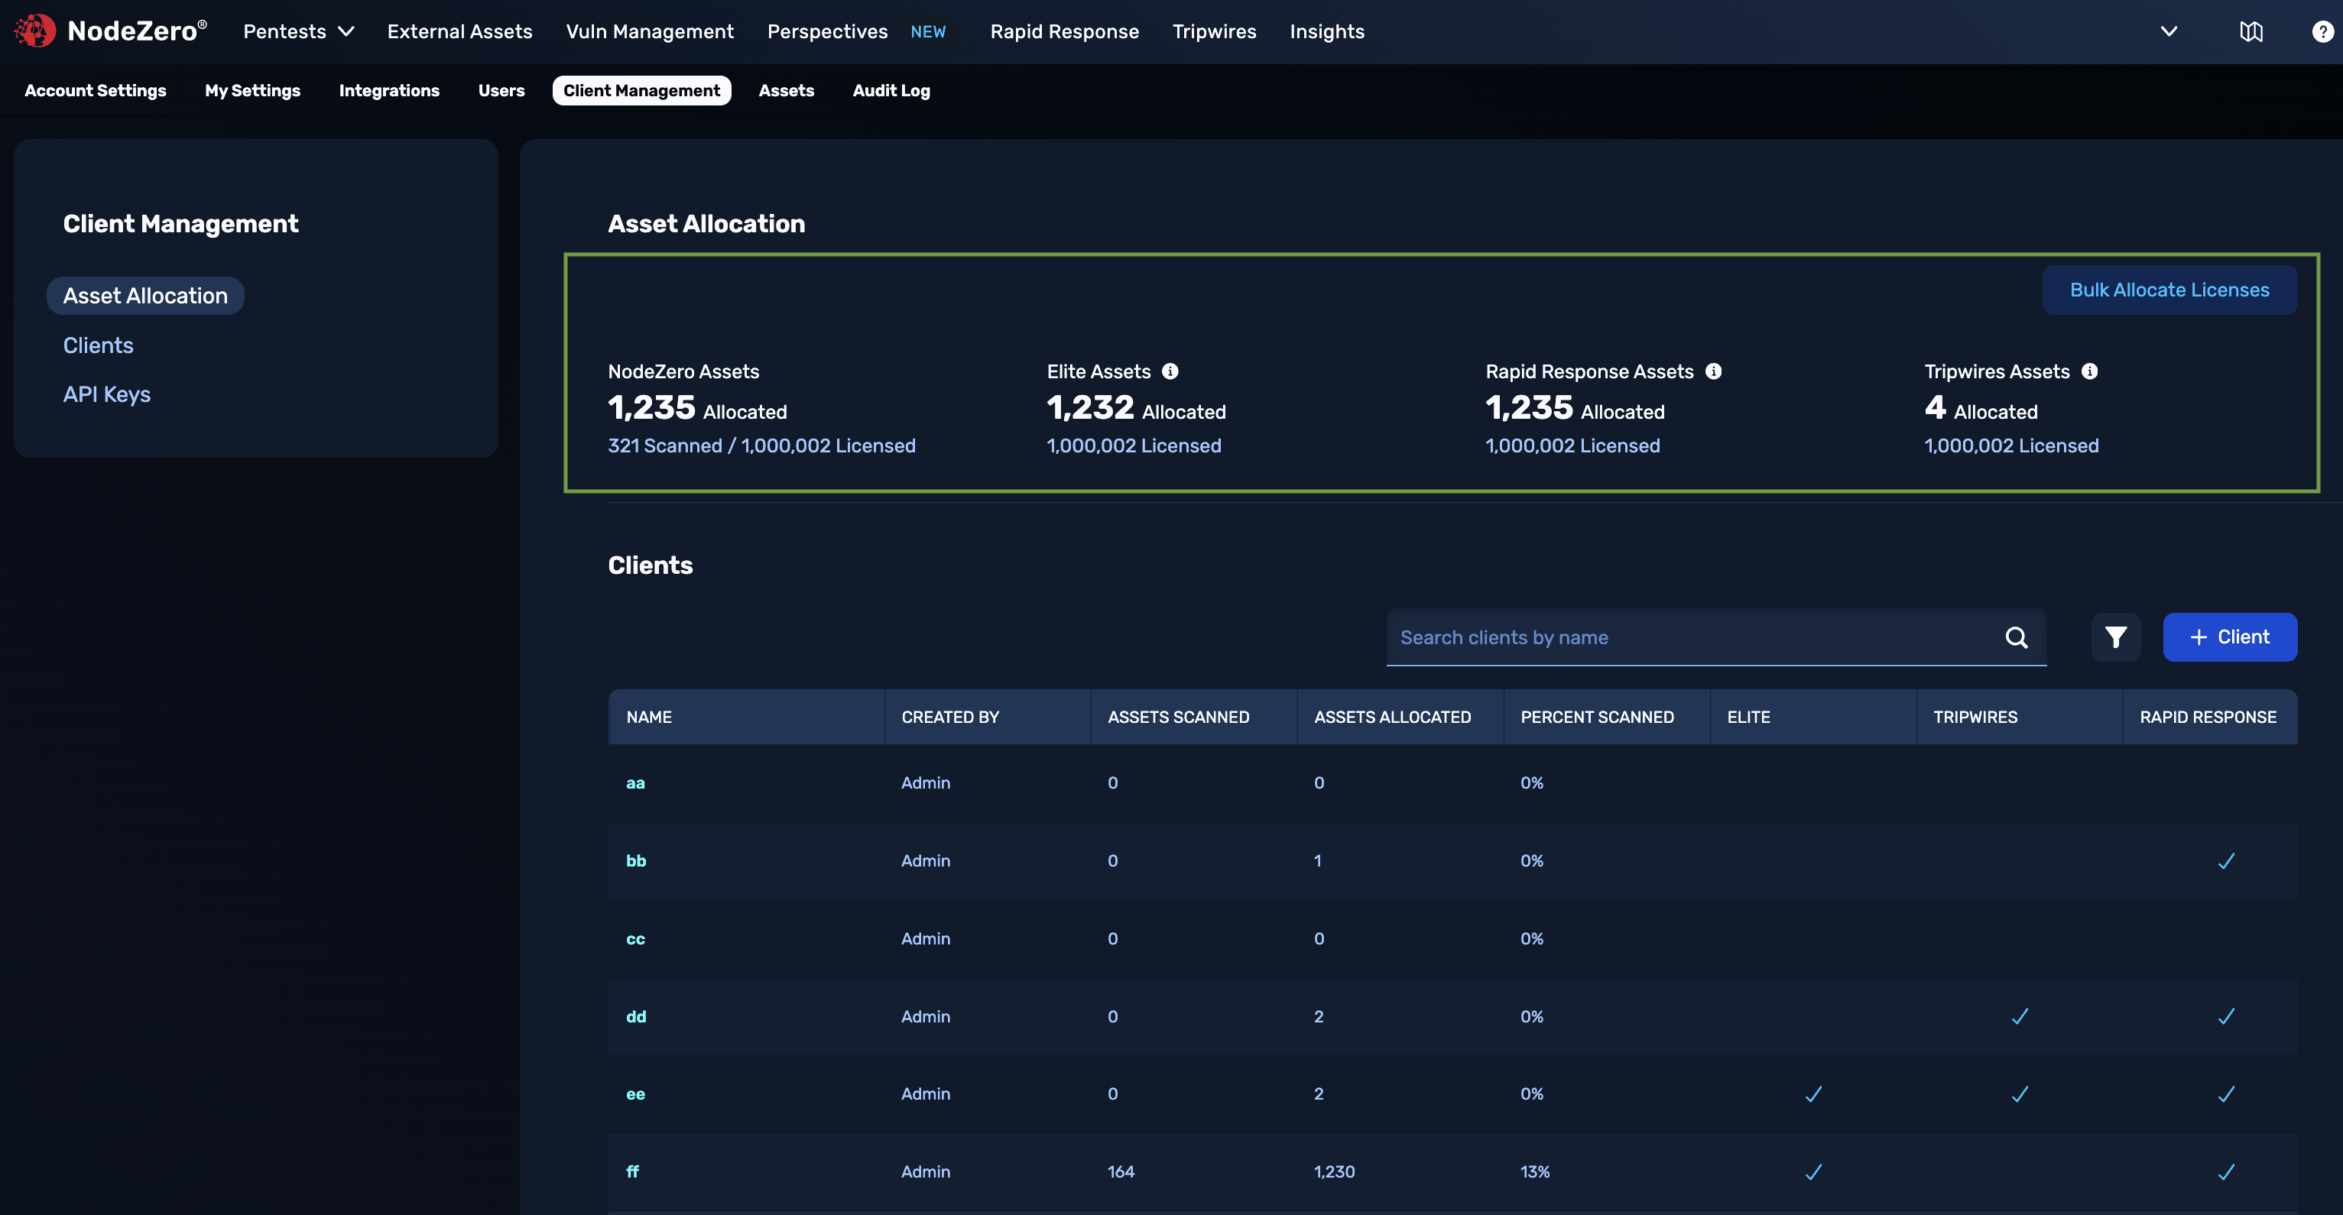Switch to the Audit Log tab
The height and width of the screenshot is (1215, 2343).
pos(891,90)
